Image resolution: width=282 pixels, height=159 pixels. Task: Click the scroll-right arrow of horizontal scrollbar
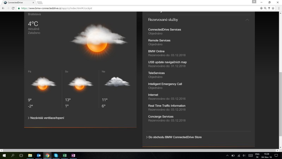tap(277, 150)
